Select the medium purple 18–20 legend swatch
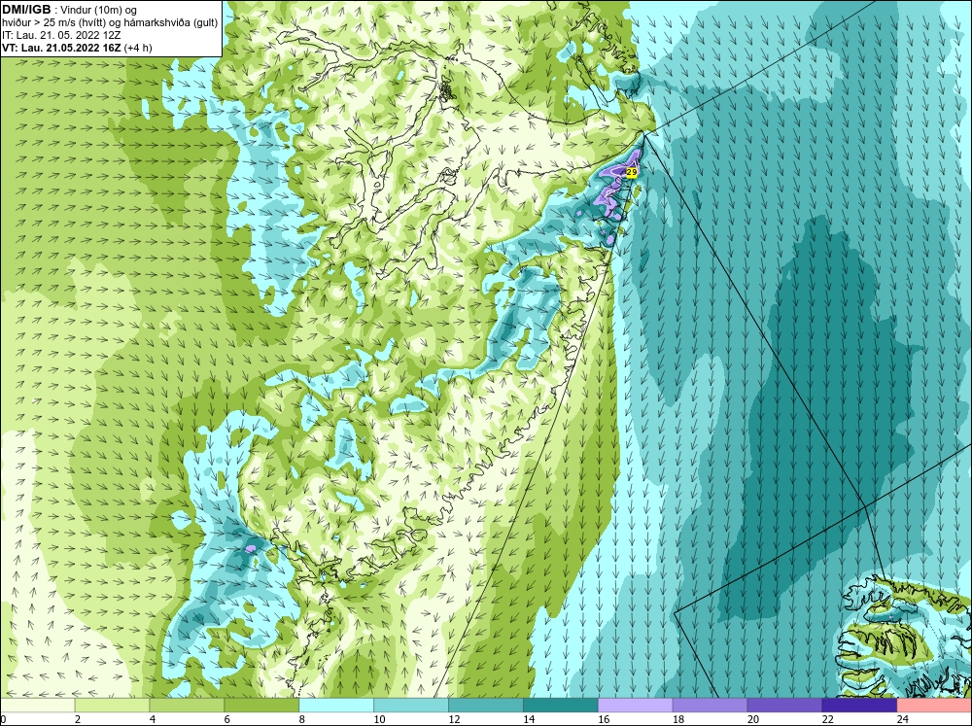The image size is (972, 726). pos(710,705)
